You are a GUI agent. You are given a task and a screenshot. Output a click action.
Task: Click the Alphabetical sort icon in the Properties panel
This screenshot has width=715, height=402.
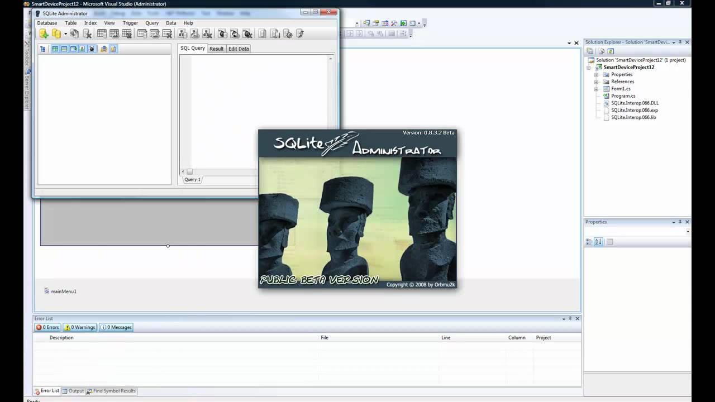[x=598, y=242]
